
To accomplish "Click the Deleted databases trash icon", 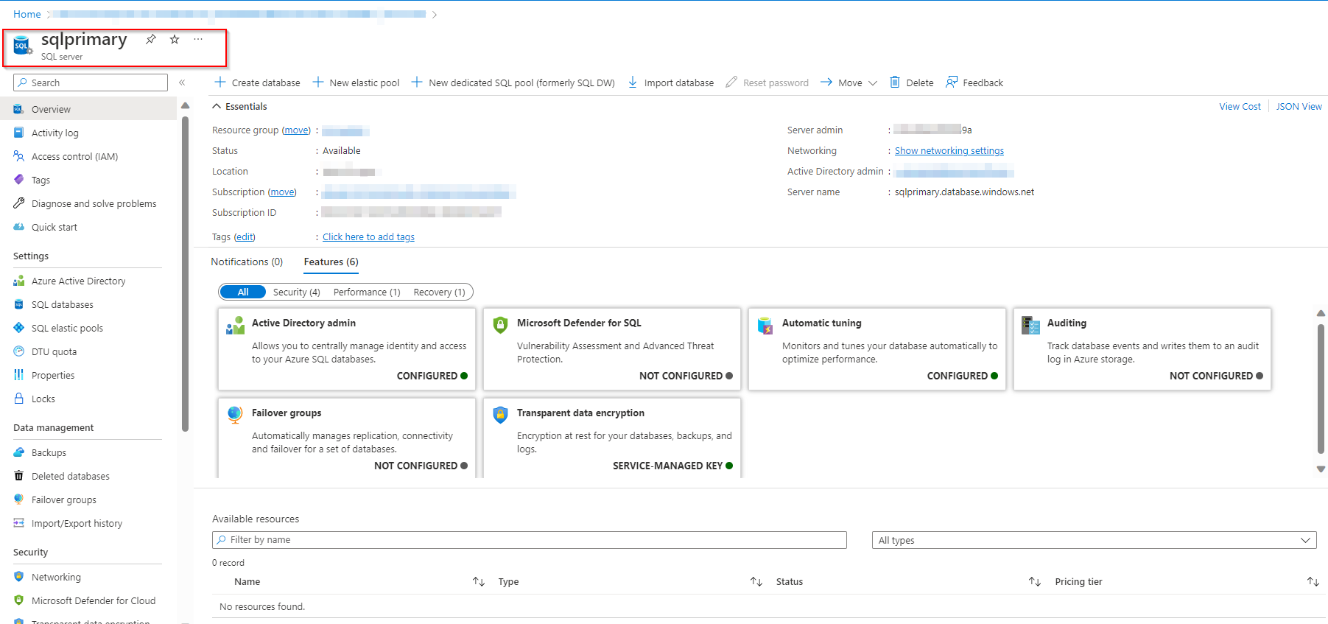I will (x=19, y=476).
